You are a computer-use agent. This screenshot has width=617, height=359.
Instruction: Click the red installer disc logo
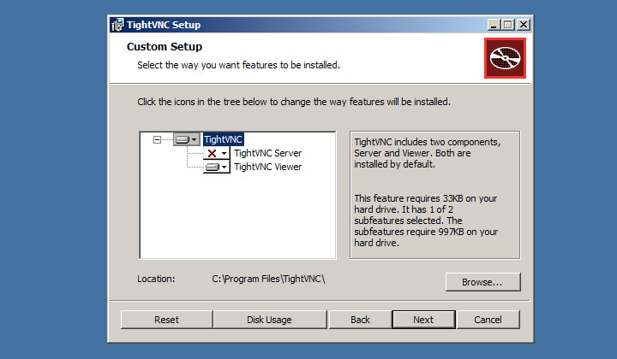[505, 58]
